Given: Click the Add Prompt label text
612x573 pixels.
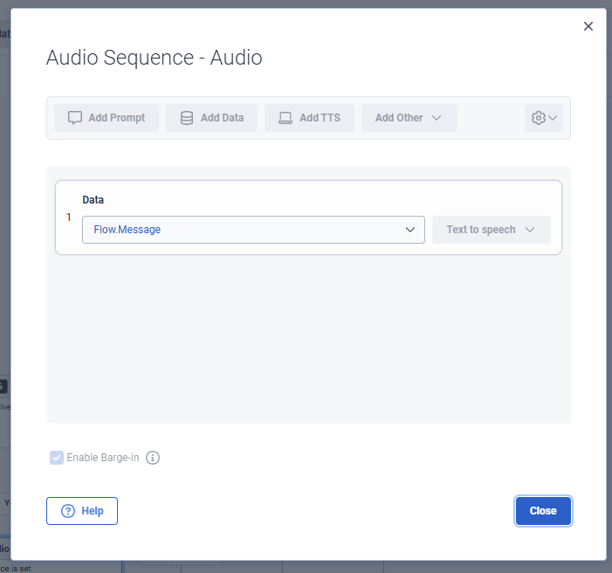Looking at the screenshot, I should (x=117, y=118).
